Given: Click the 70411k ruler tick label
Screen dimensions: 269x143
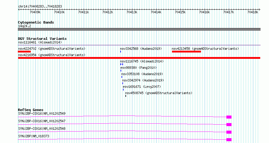Looking at the screenshot, I should click(x=83, y=12).
